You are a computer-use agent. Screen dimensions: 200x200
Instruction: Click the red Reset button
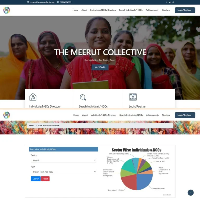click(x=45, y=179)
